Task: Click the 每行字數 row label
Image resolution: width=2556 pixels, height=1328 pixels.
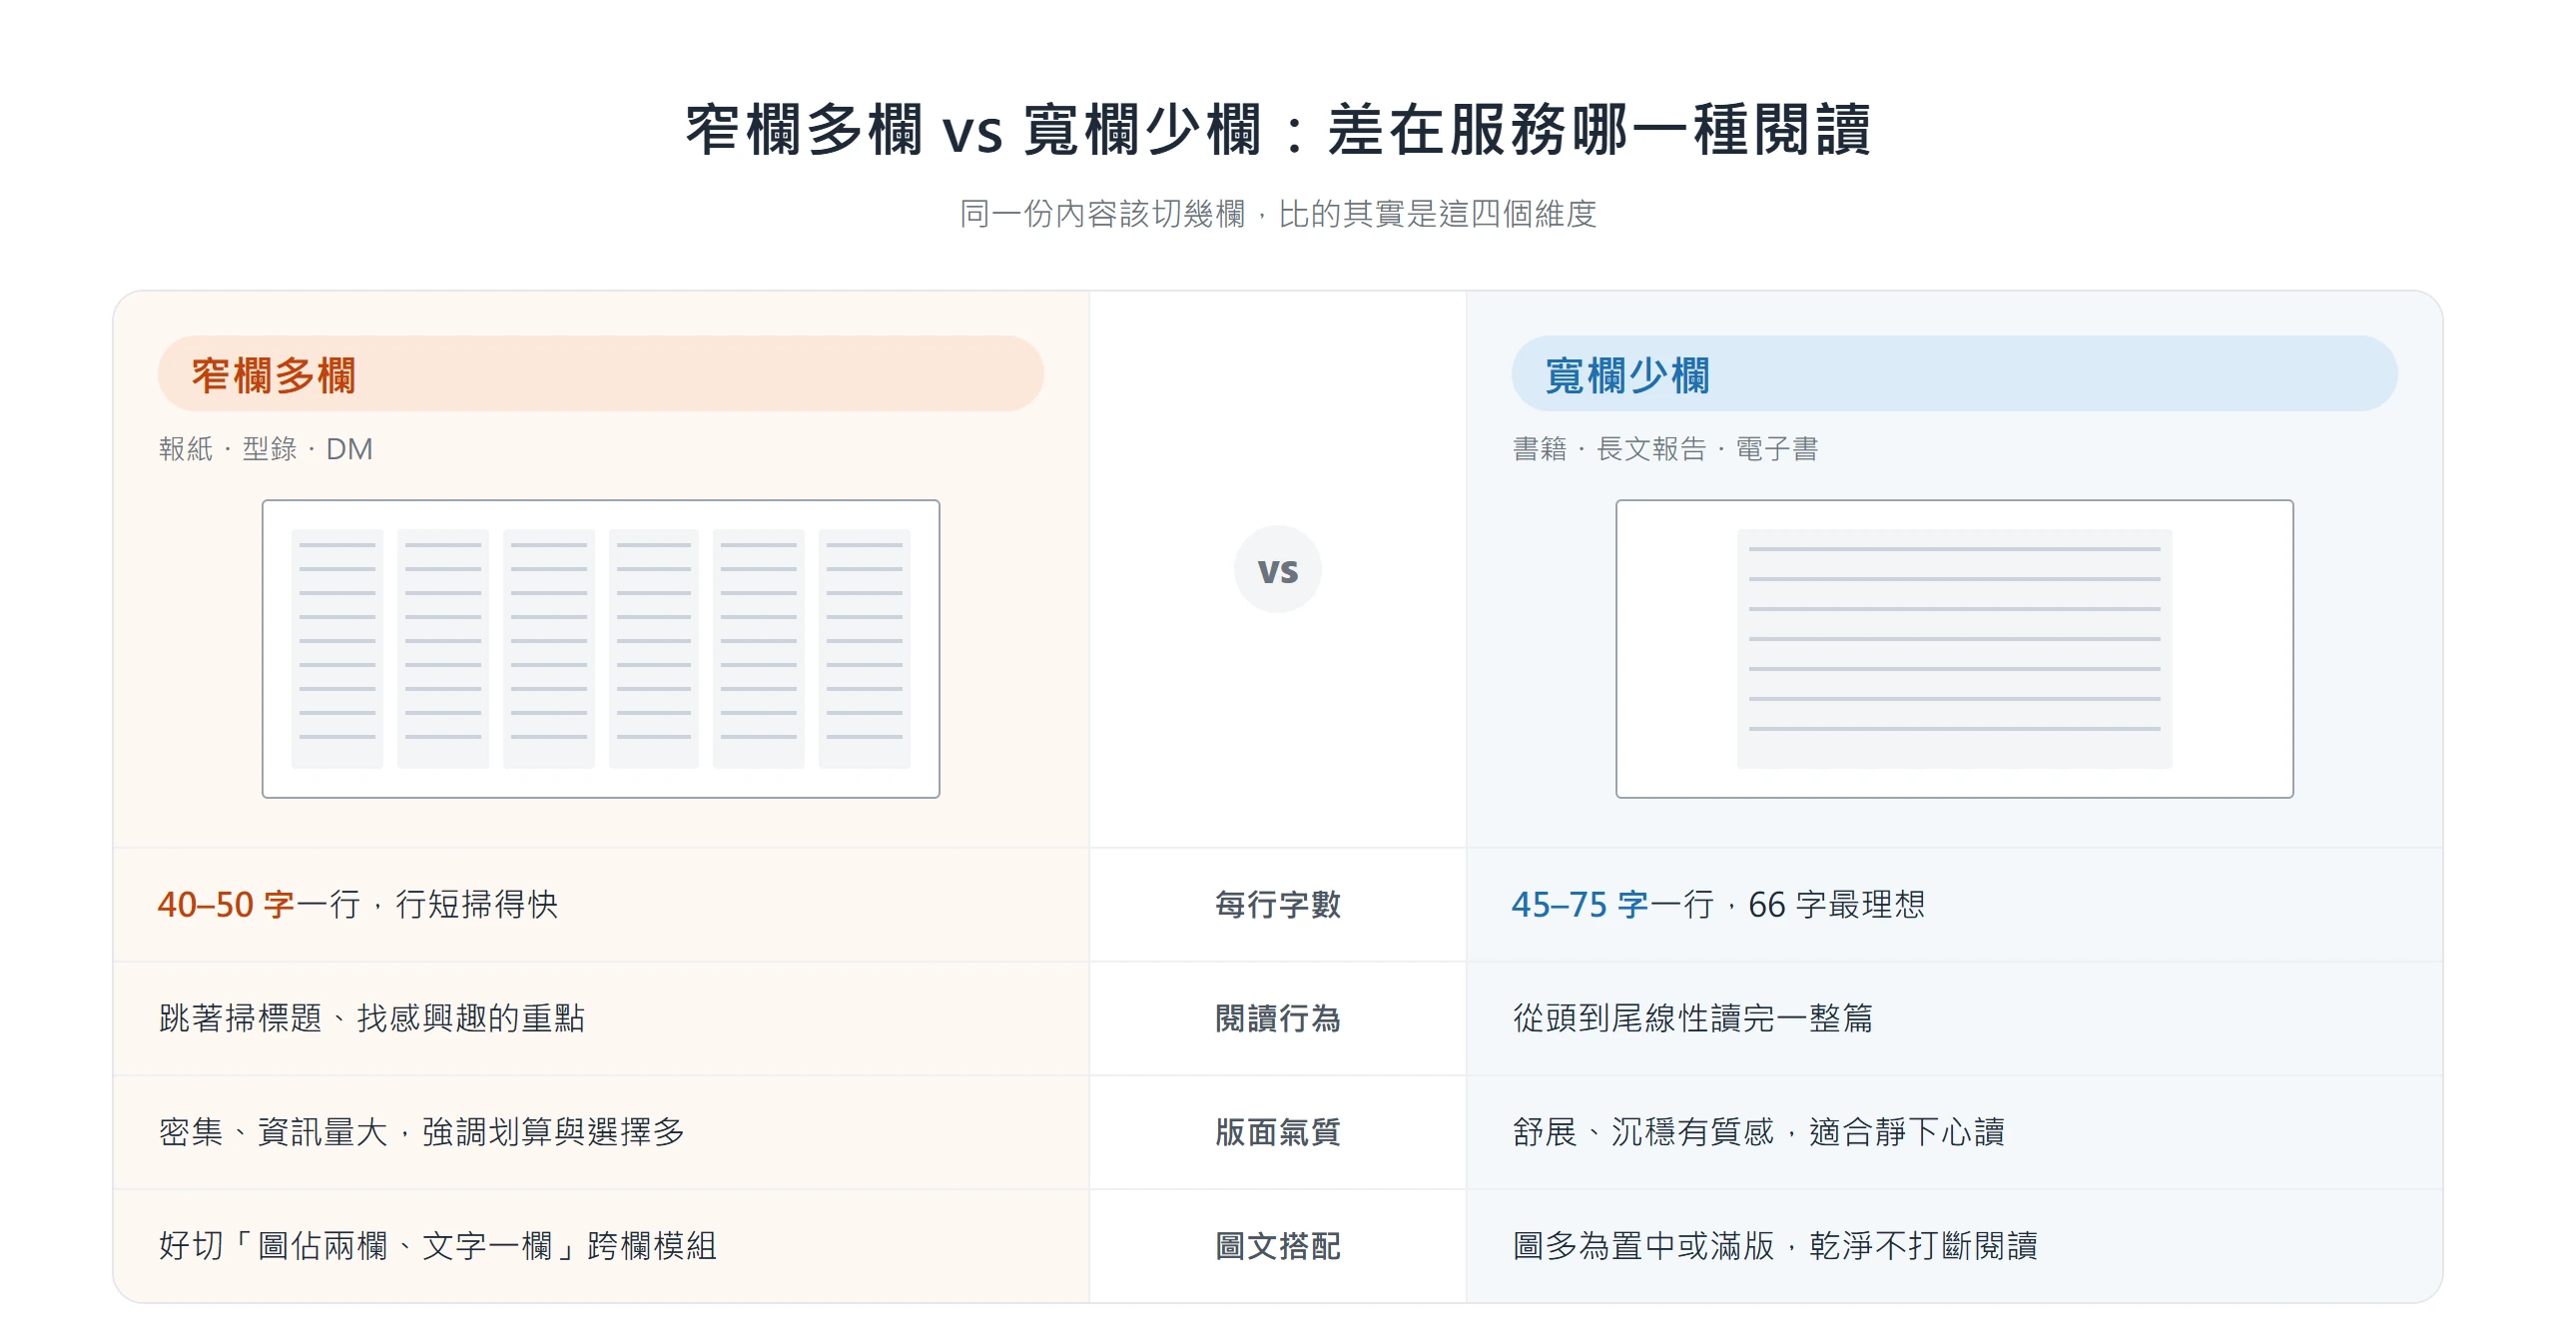Action: coord(1278,905)
